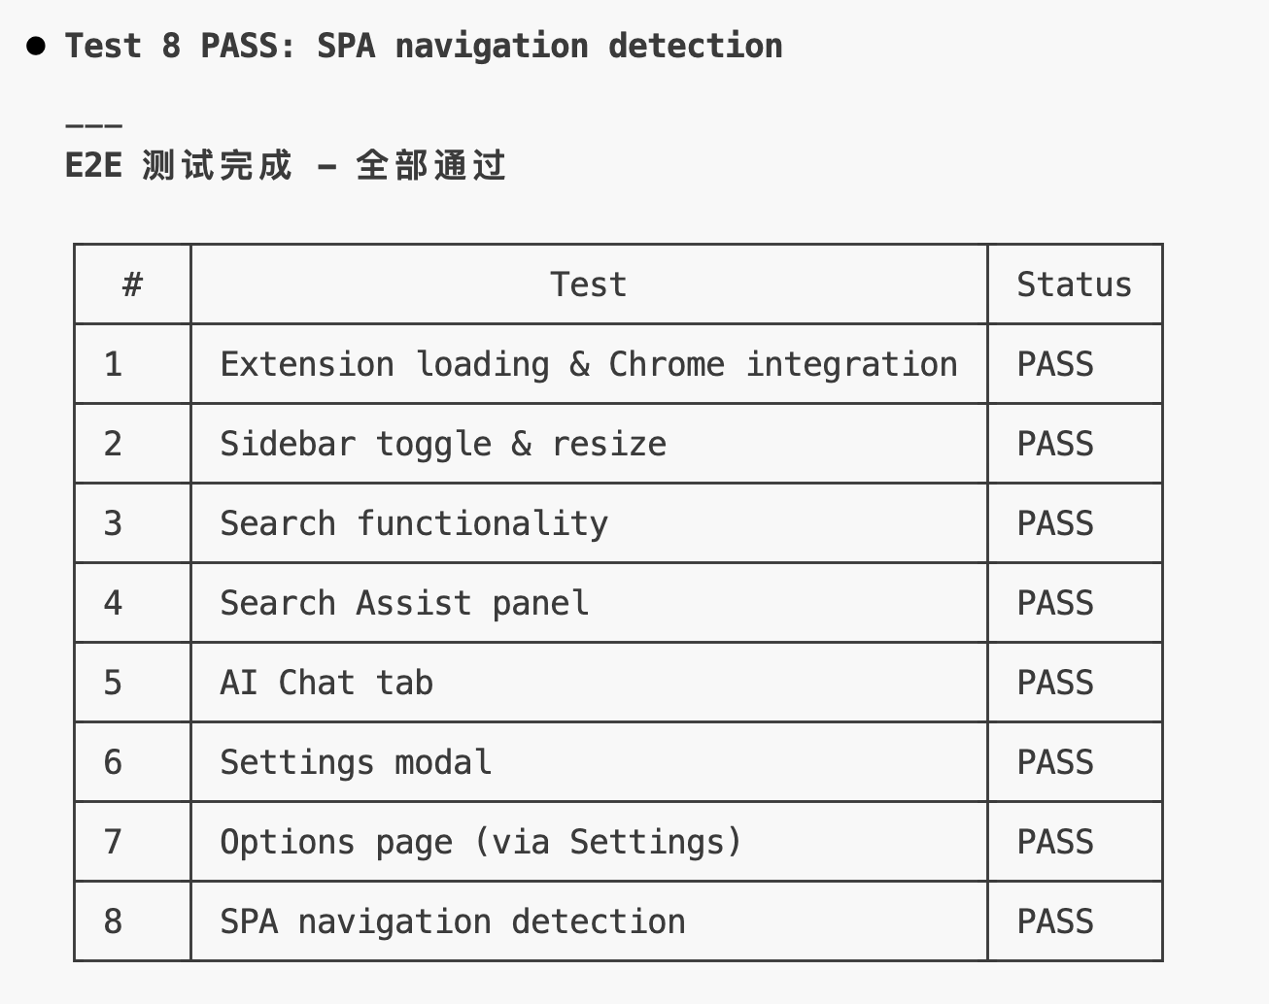Select the "AI Chat tab" cell

click(x=326, y=683)
